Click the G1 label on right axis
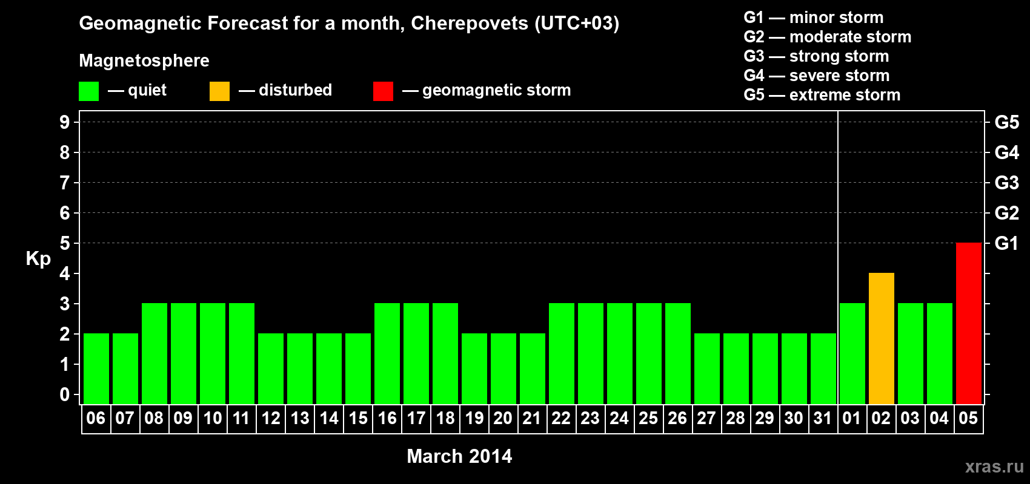The width and height of the screenshot is (1030, 484). [x=1007, y=243]
